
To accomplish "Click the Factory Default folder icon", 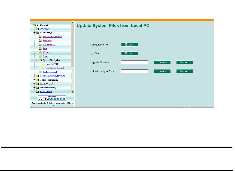I will [40, 72].
